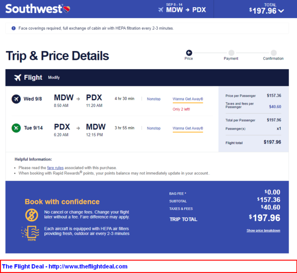This screenshot has width=297, height=273.
Task: Open the fare rules link
Action: 55,168
